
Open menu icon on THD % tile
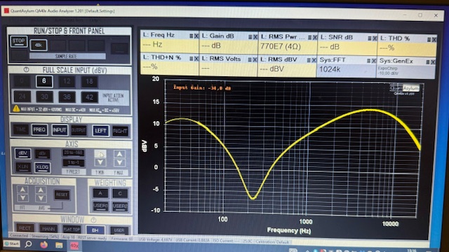tap(429, 39)
